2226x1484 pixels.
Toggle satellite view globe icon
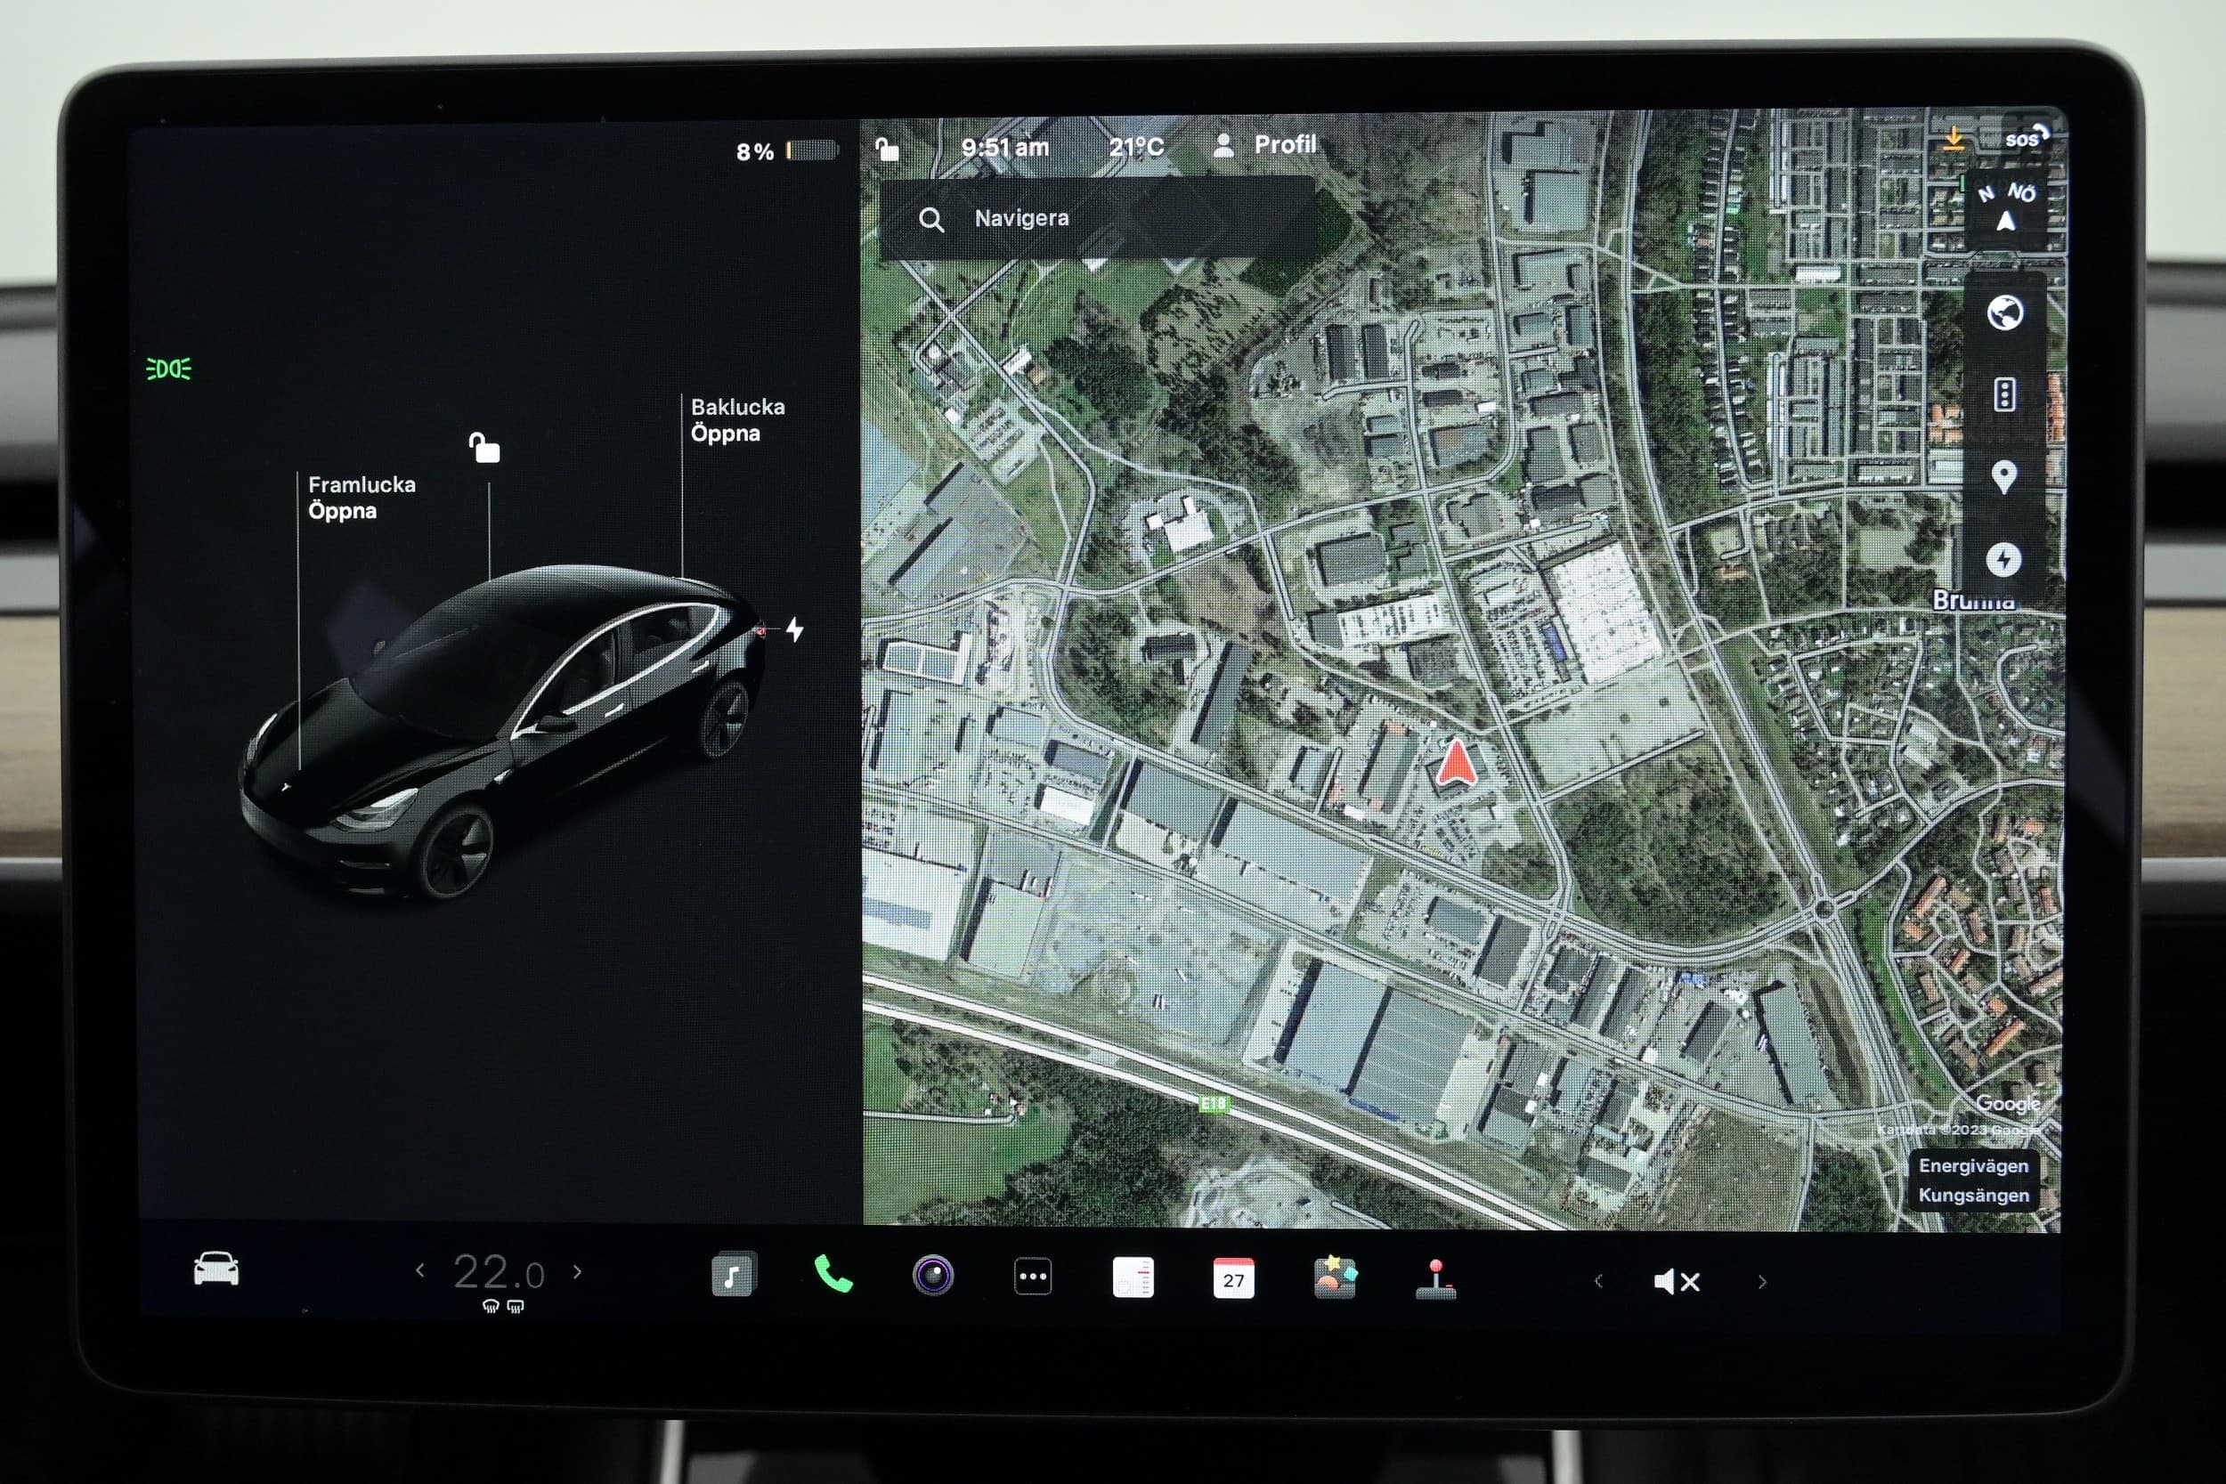(x=2004, y=312)
